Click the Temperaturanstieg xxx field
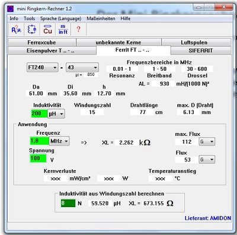This screenshot has height=235, width=237. click(x=160, y=179)
